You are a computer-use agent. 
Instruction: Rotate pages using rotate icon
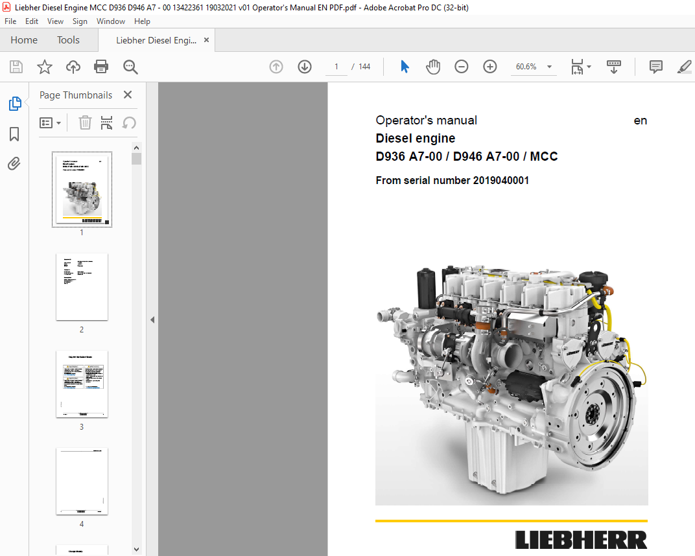pyautogui.click(x=129, y=122)
